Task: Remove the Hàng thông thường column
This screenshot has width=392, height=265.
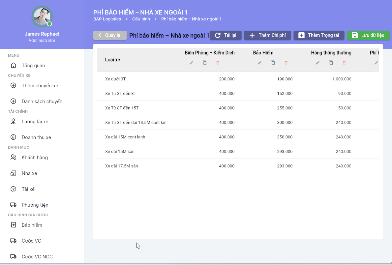Action: 344,63
